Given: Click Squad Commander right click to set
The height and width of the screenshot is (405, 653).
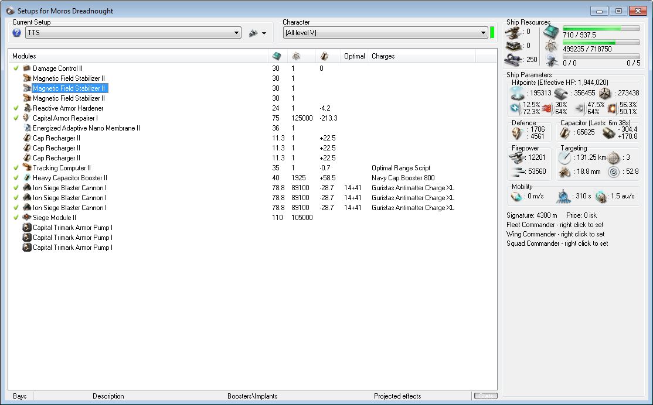Looking at the screenshot, I should pos(557,243).
